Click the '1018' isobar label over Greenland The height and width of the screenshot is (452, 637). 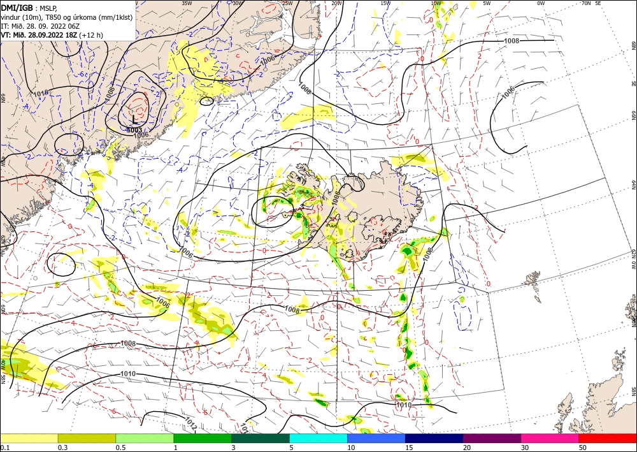pos(41,94)
